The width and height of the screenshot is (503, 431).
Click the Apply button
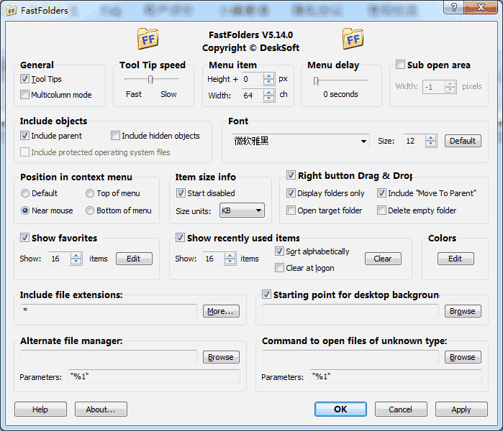coord(461,409)
